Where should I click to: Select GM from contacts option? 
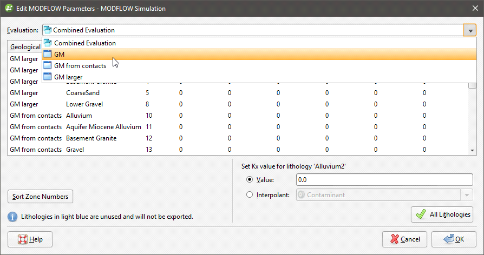click(x=259, y=66)
